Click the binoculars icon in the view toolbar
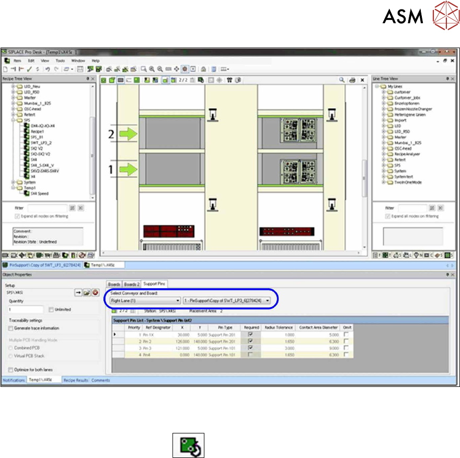Image resolution: width=460 pixels, height=458 pixels. [x=229, y=80]
